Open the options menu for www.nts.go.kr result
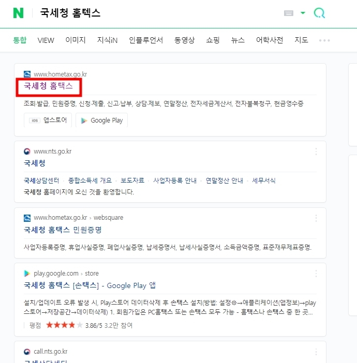 [x=316, y=152]
